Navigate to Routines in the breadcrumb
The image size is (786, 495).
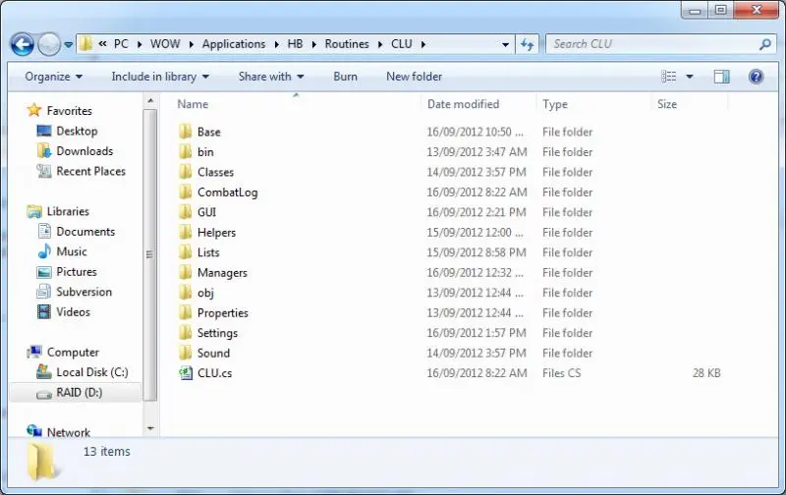[x=347, y=44]
